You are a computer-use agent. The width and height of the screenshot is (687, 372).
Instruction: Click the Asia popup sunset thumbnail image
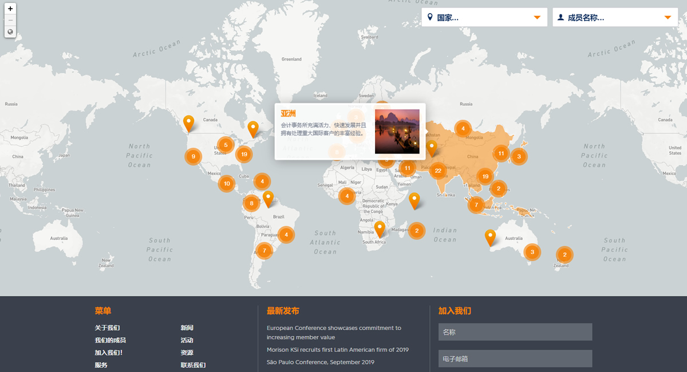397,132
